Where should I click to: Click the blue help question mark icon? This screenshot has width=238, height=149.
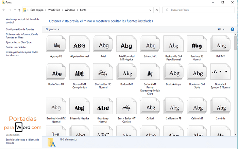(x=232, y=29)
